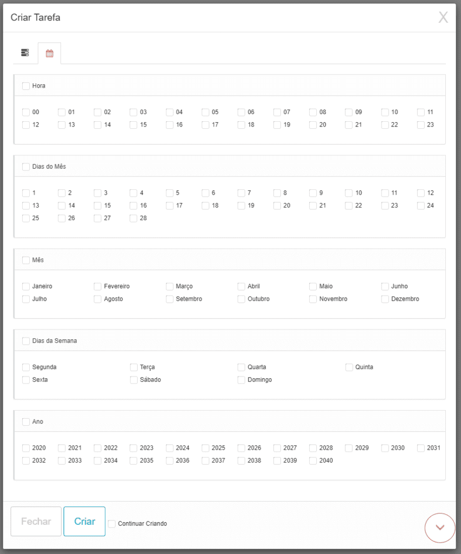Enable the Domingo weekday checkbox
Image resolution: width=461 pixels, height=554 pixels.
(x=241, y=380)
